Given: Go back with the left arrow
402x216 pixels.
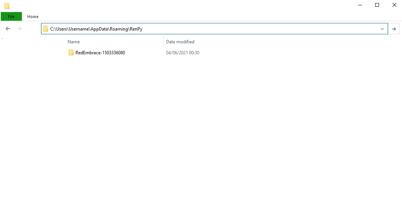Looking at the screenshot, I should pyautogui.click(x=8, y=29).
